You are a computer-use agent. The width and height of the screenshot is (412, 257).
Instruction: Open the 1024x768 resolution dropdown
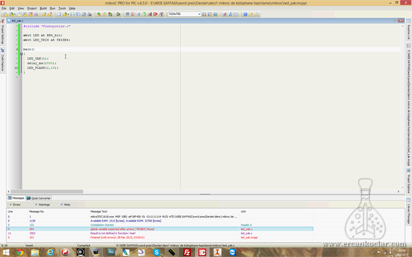point(184,14)
